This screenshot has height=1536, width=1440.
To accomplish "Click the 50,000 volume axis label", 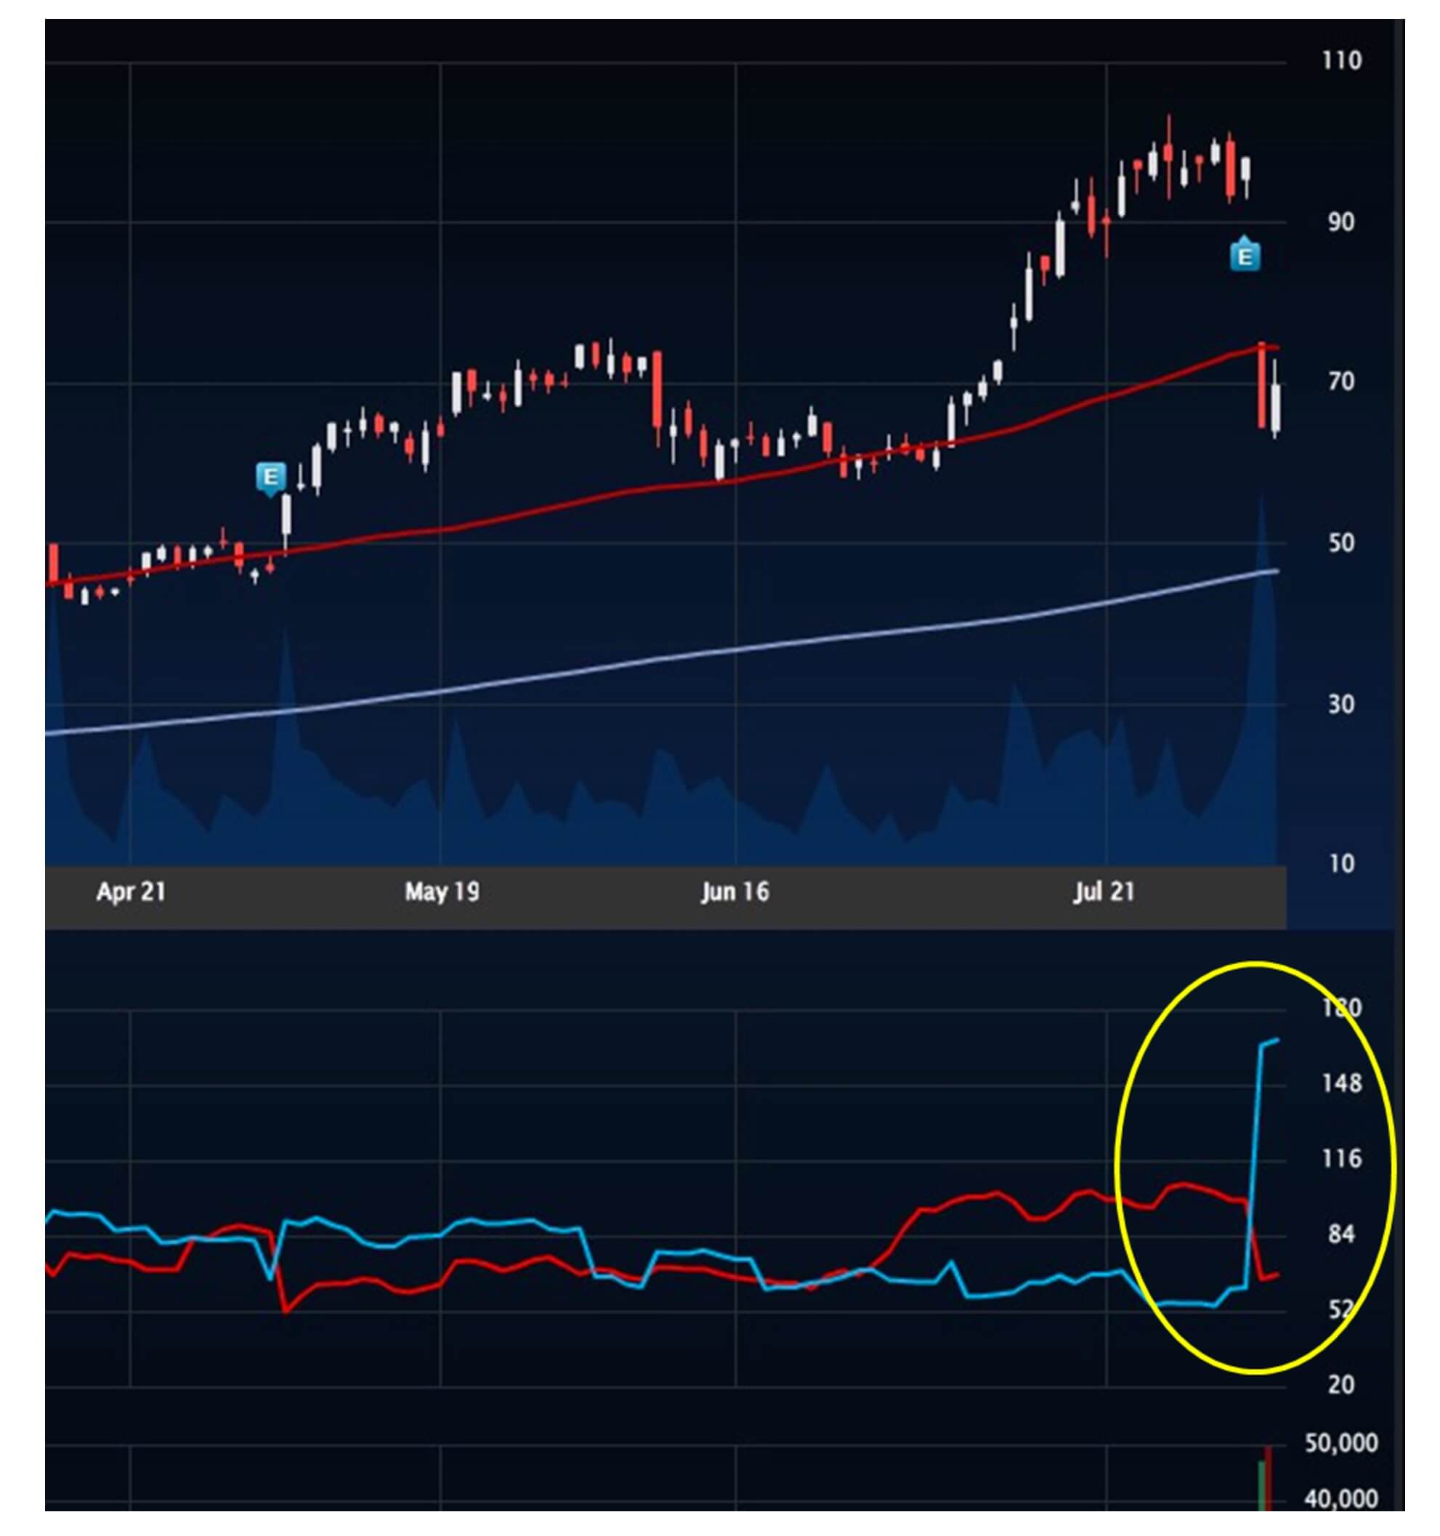I will pos(1341,1443).
